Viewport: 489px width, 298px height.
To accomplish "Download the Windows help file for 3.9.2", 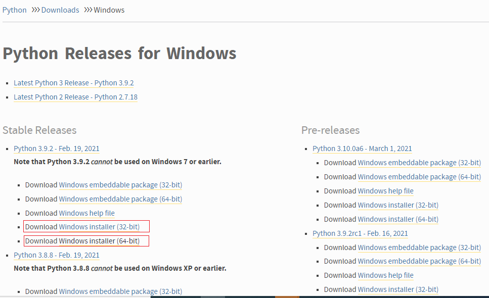I will [86, 213].
